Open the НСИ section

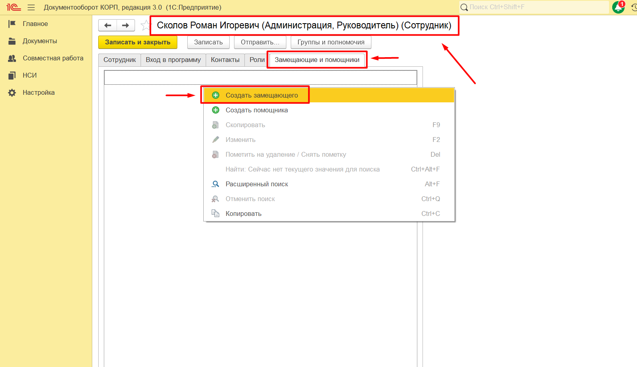(30, 76)
